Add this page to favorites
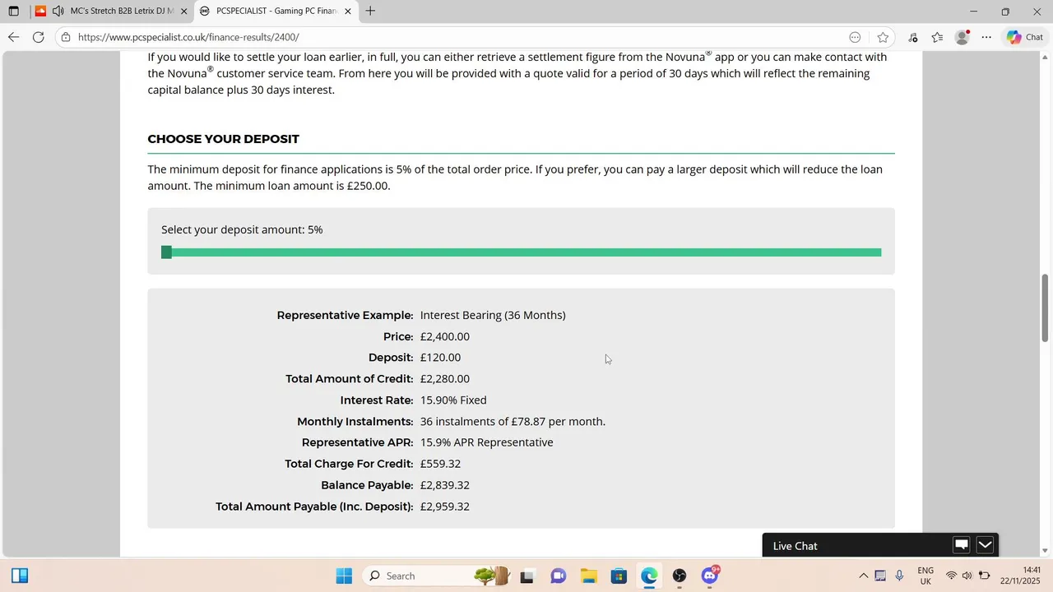Image resolution: width=1053 pixels, height=592 pixels. [883, 37]
